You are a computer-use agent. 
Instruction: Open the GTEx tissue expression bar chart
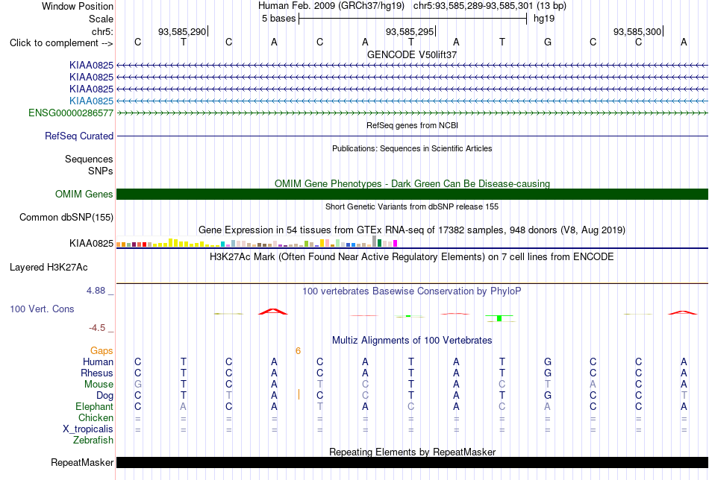(257, 242)
